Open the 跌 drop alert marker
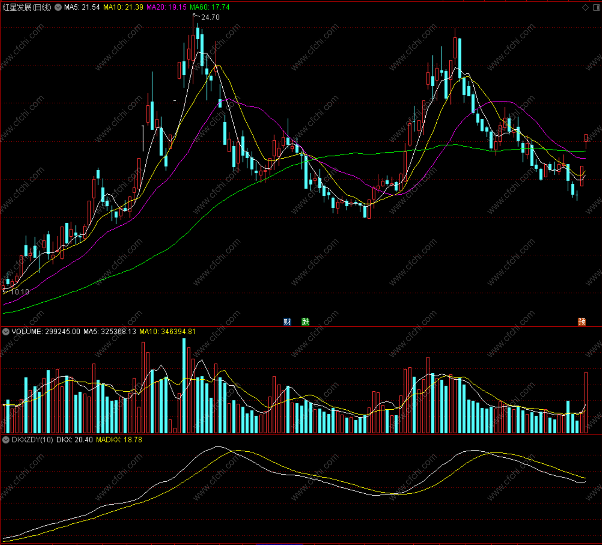The height and width of the screenshot is (545, 602). click(306, 322)
